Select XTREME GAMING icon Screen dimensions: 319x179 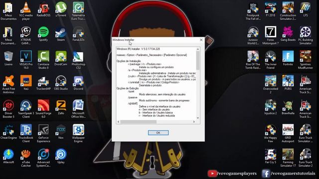point(26,35)
